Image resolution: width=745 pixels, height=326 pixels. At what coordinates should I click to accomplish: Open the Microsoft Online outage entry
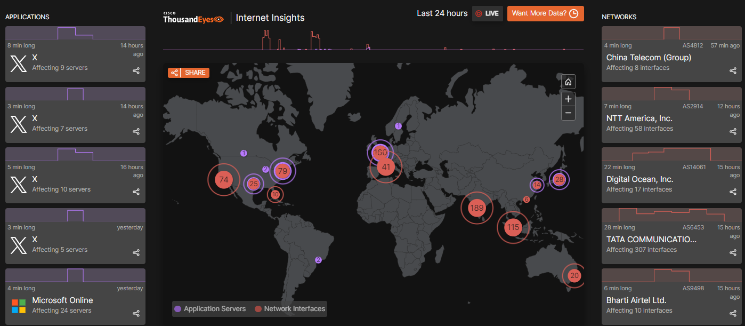[75, 300]
